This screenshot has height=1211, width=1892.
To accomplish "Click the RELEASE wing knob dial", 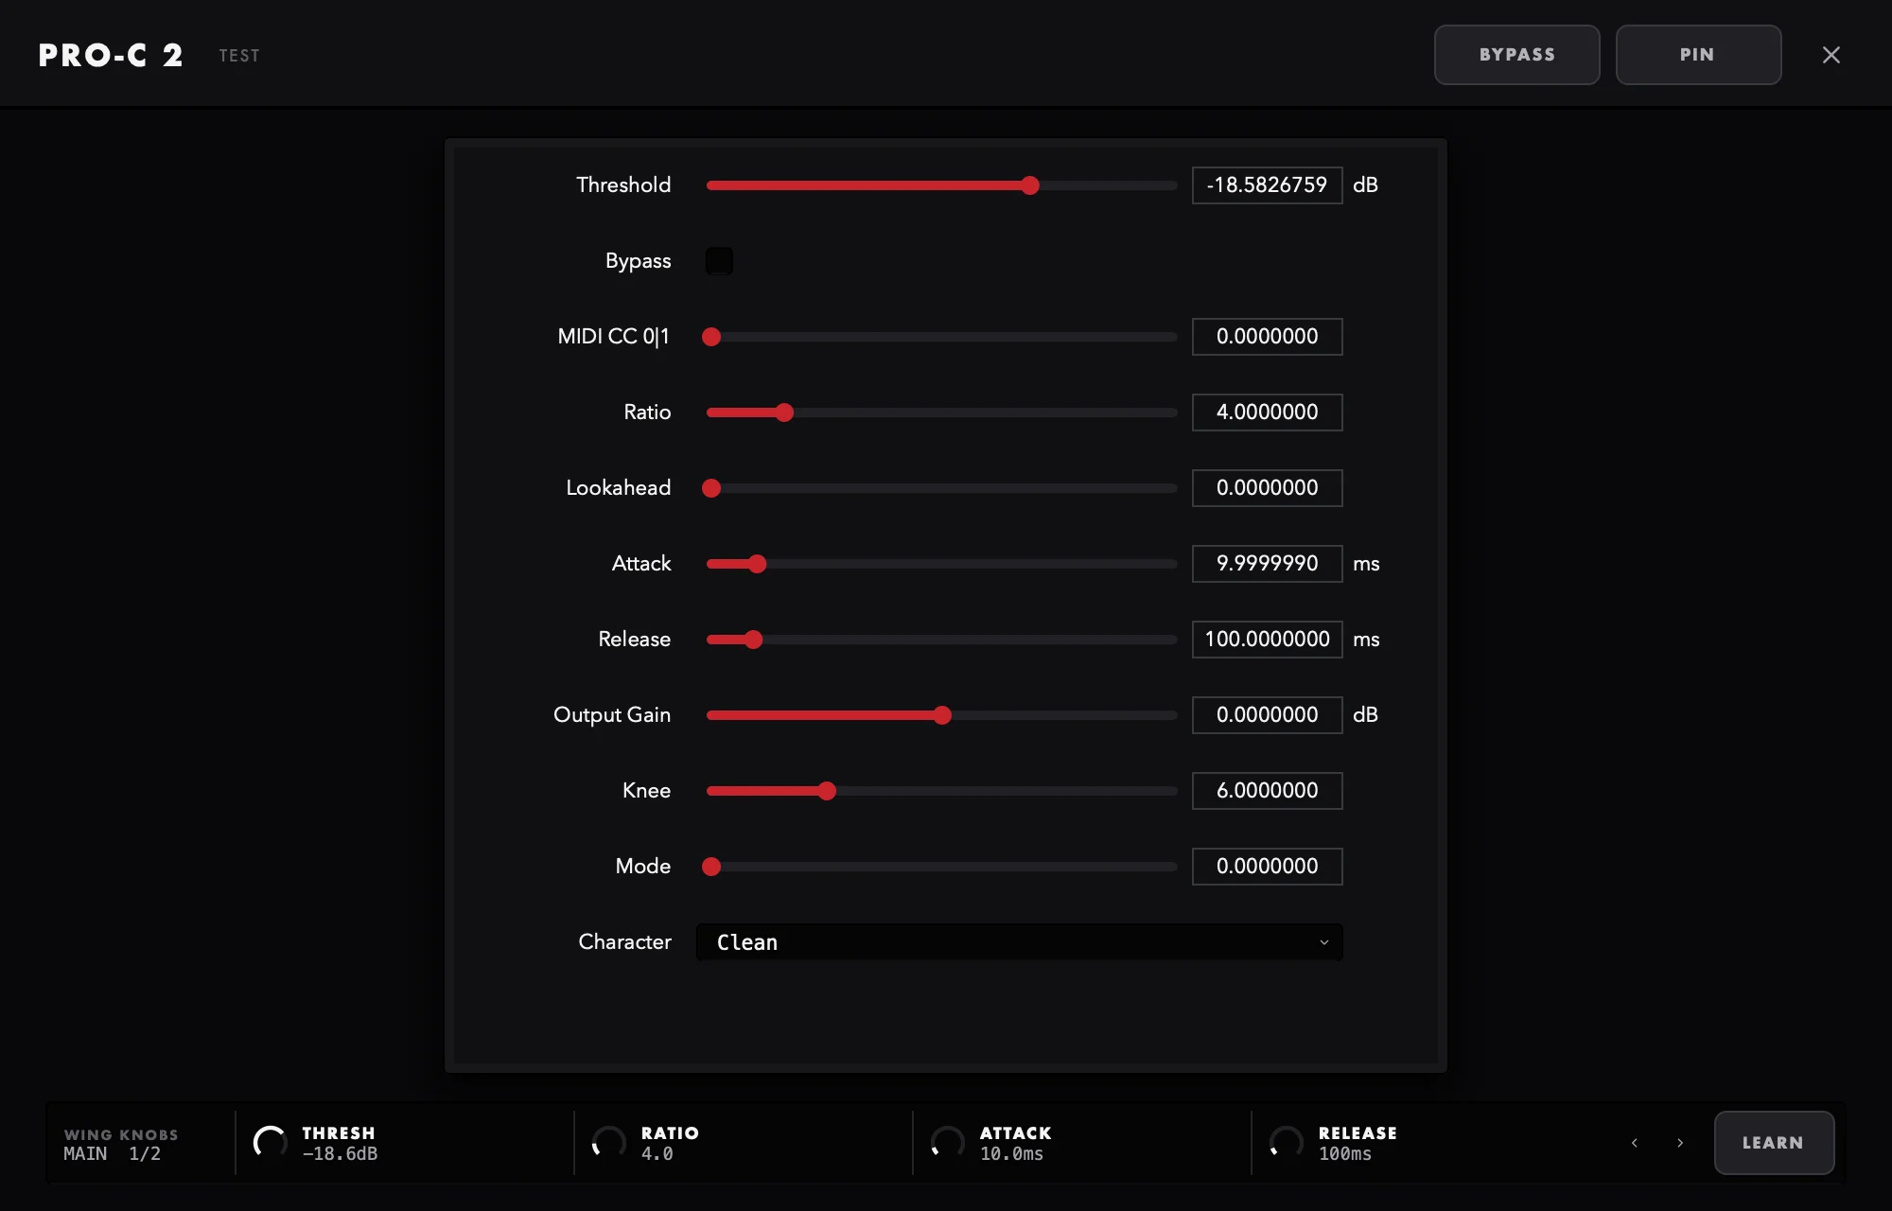I will point(1287,1143).
